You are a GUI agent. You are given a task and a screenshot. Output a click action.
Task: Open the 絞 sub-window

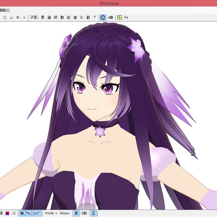coord(56,18)
